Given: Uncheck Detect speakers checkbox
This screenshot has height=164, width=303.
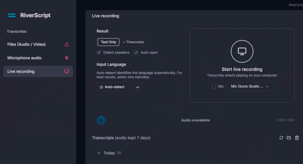Looking at the screenshot, I should click(99, 53).
